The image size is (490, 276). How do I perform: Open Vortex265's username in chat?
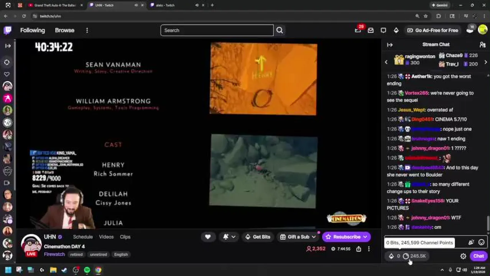[x=416, y=93]
